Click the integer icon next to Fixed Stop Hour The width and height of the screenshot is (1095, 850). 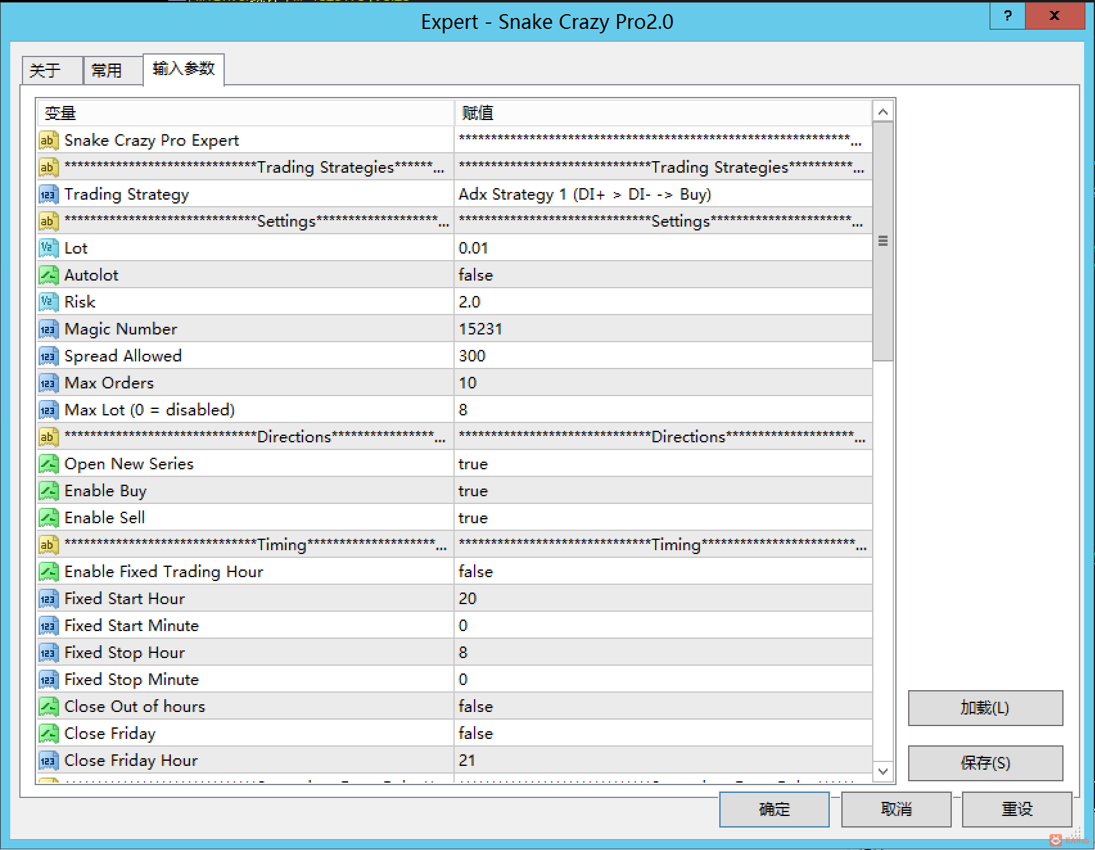tap(49, 653)
